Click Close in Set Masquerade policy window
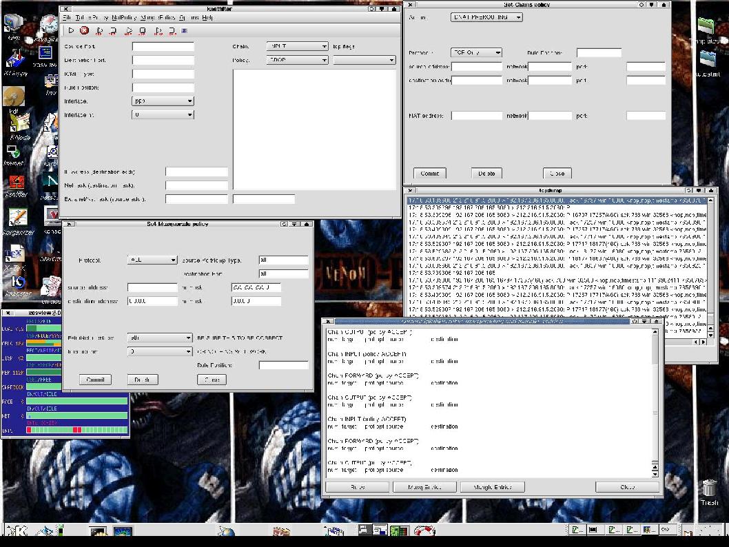This screenshot has height=547, width=729. point(212,380)
